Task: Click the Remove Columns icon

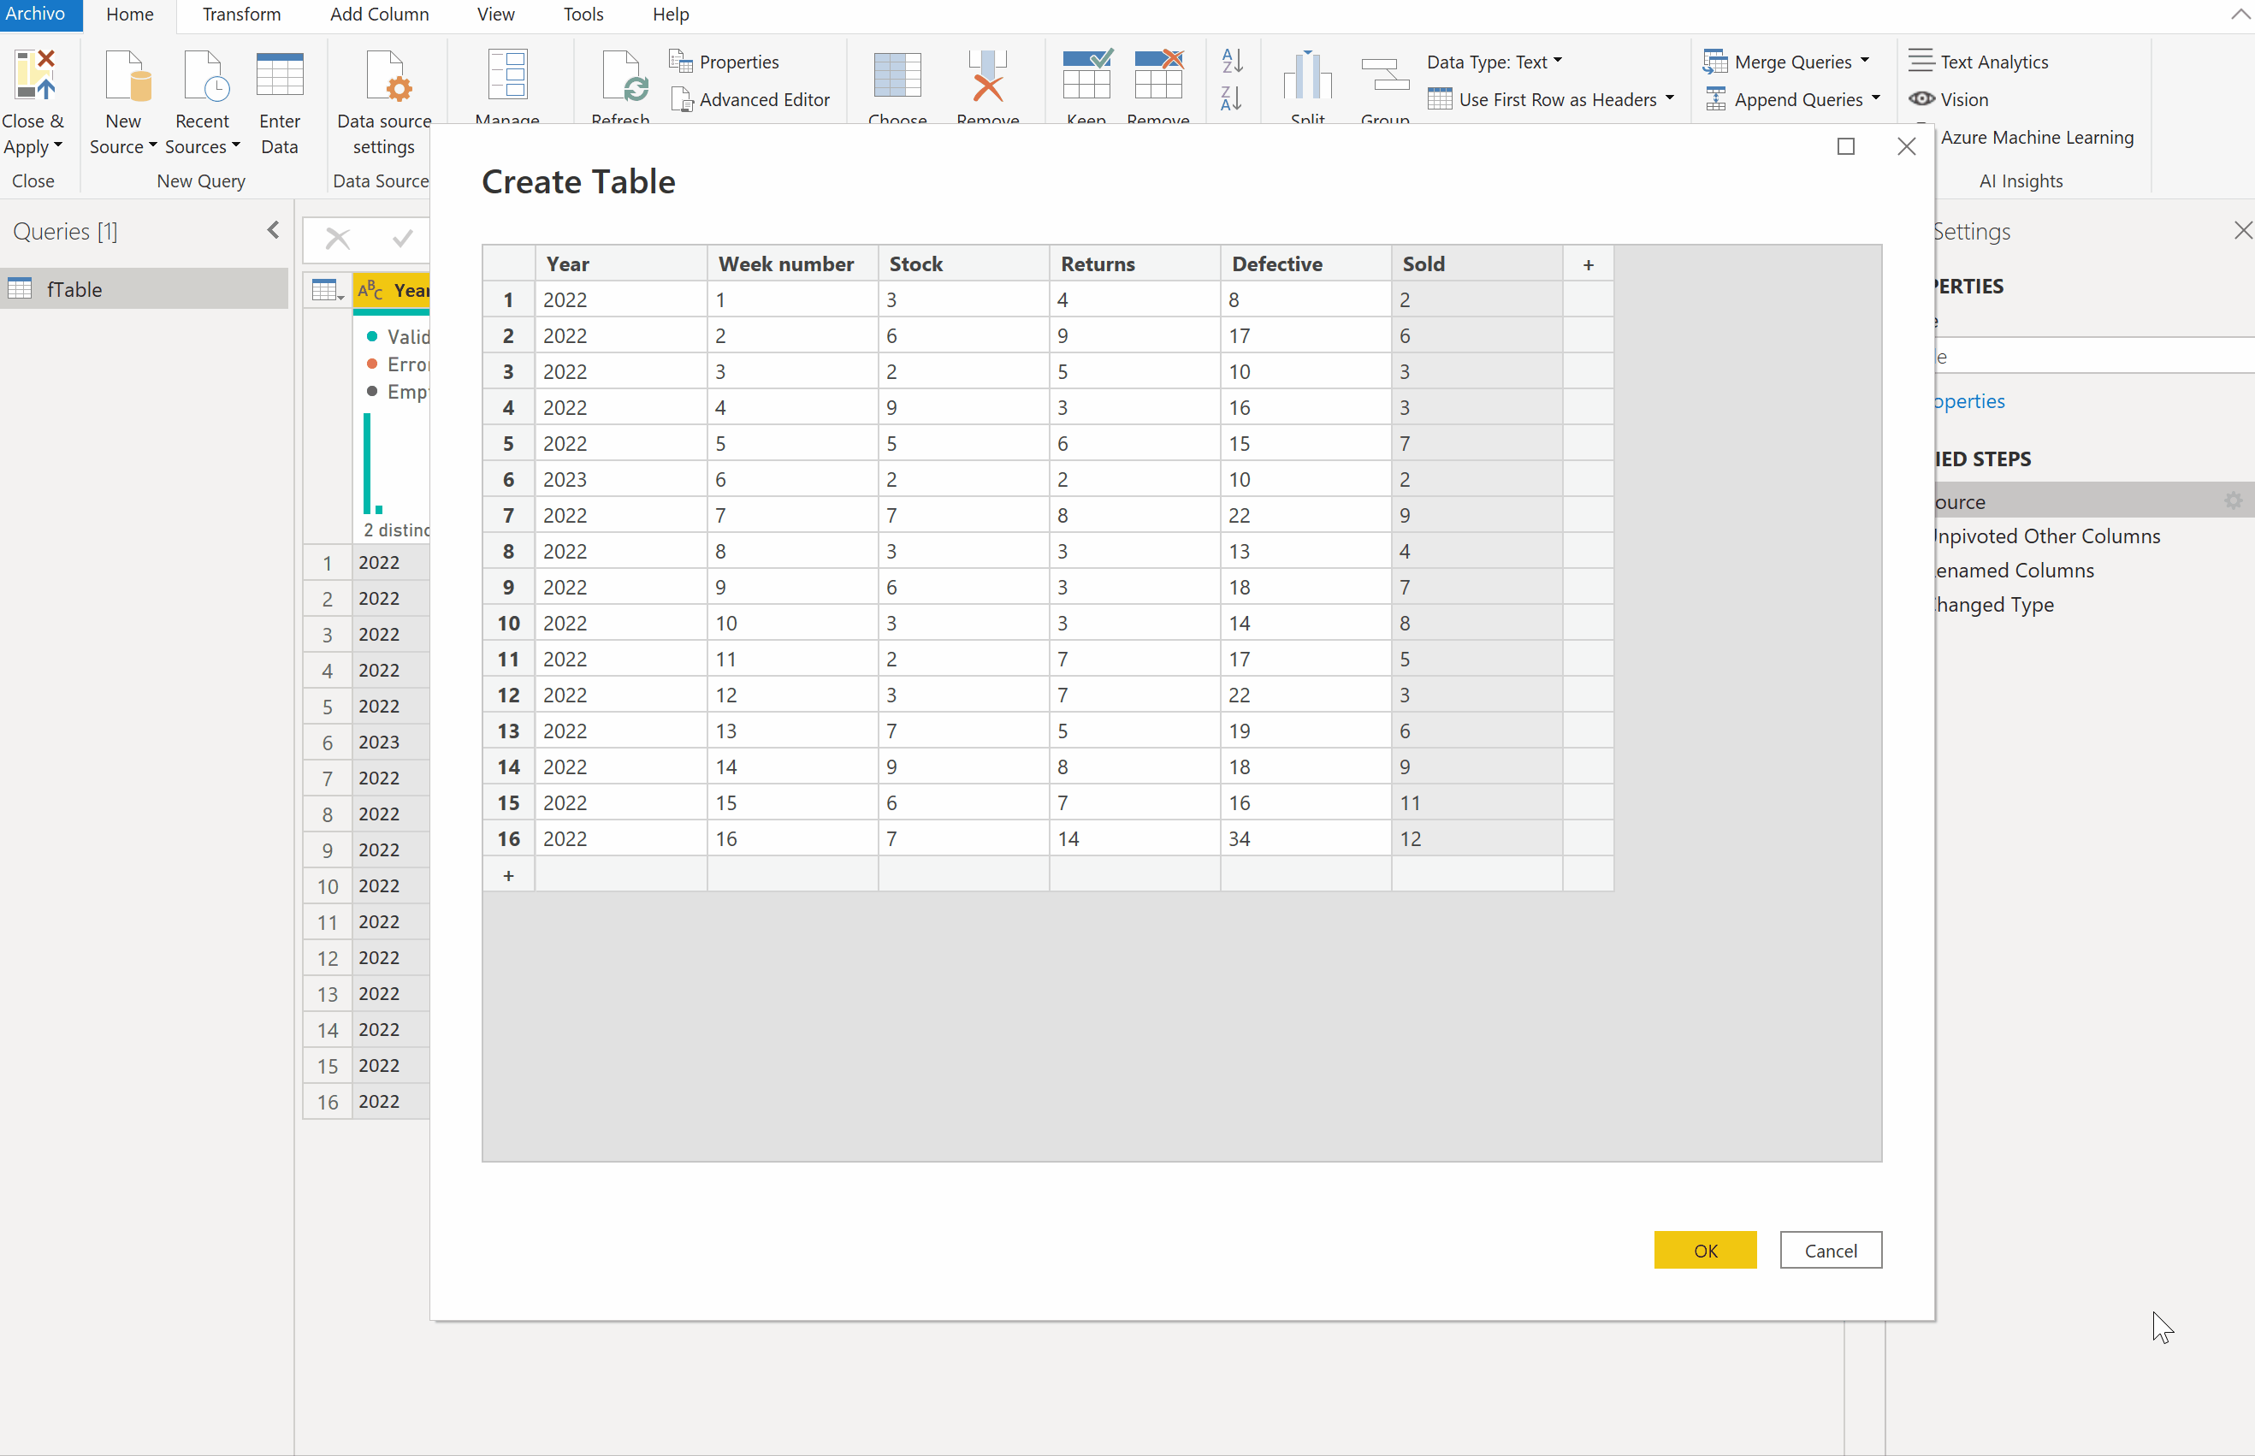Action: (x=987, y=75)
